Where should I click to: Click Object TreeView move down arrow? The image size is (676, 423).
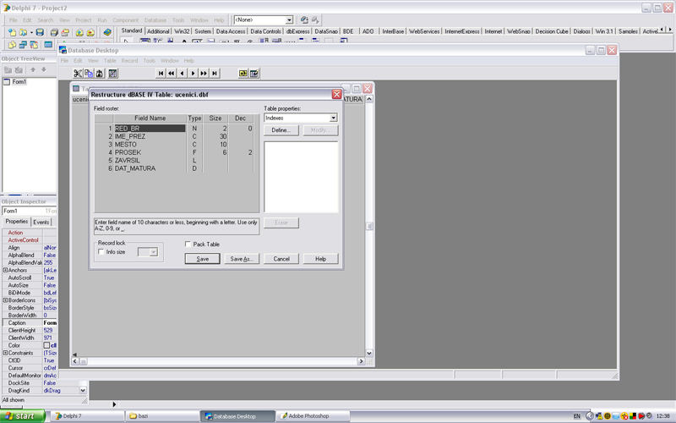[x=44, y=69]
